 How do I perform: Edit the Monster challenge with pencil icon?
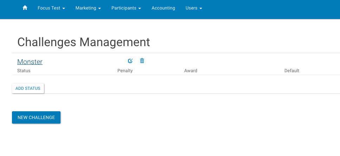click(x=130, y=61)
